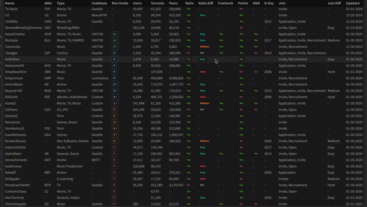Image resolution: width=367 pixels, height=207 pixels.
Task: Click the B grade badge for AwesomeHD
Action: [x=114, y=66]
